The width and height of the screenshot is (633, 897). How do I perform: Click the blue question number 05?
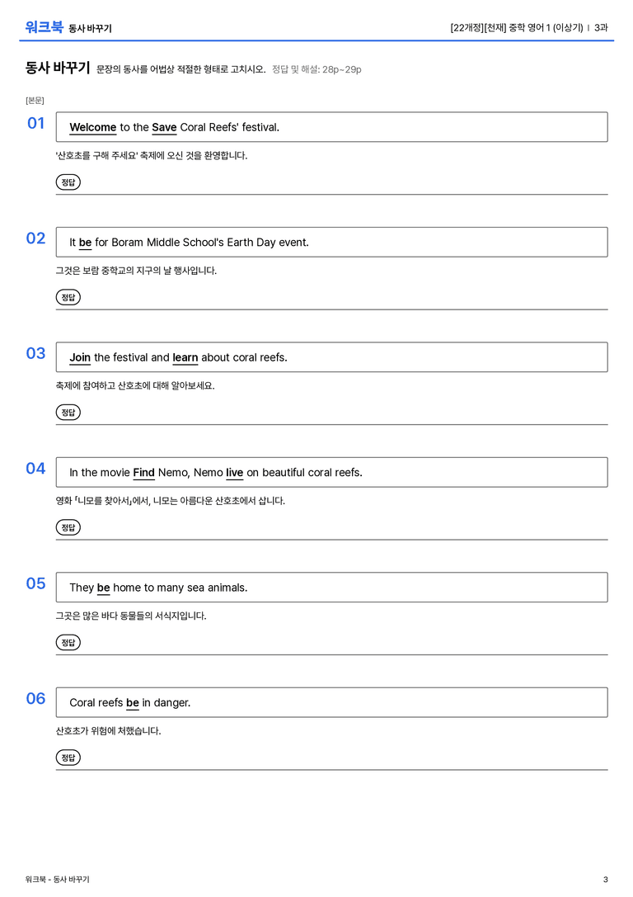[35, 583]
